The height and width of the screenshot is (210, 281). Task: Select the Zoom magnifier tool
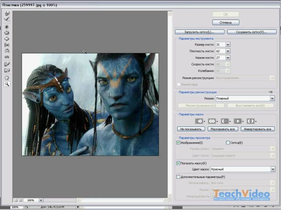pyautogui.click(x=7, y=84)
